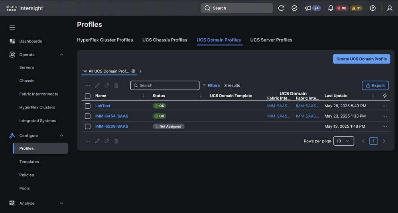Viewport: 398px width, 213px height.
Task: Open the IMM-6536-SAAS profile link
Action: tap(112, 126)
